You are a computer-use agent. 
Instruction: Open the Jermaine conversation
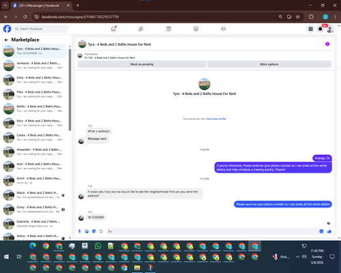coord(34,66)
